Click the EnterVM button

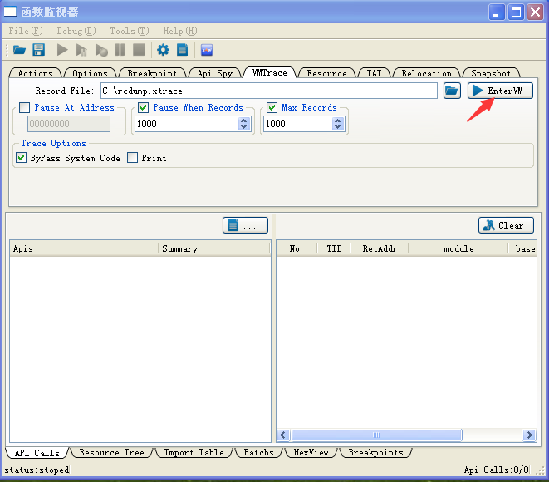(500, 91)
